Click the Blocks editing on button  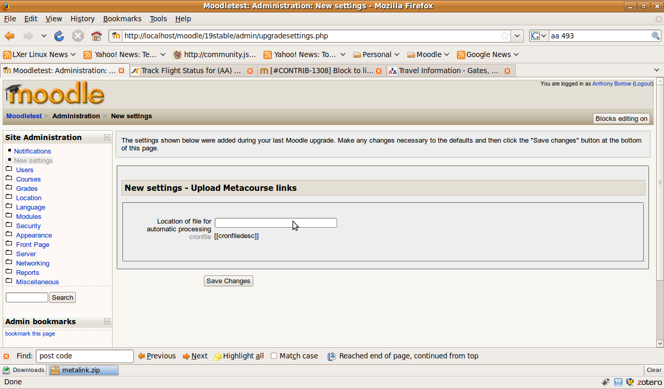tap(621, 118)
